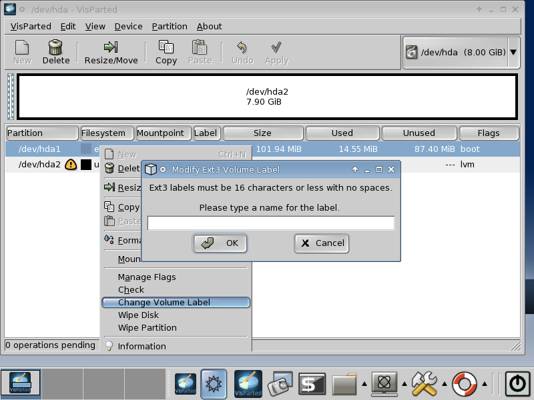The height and width of the screenshot is (400, 534).
Task: Open the terminal from the taskbar
Action: point(312,384)
